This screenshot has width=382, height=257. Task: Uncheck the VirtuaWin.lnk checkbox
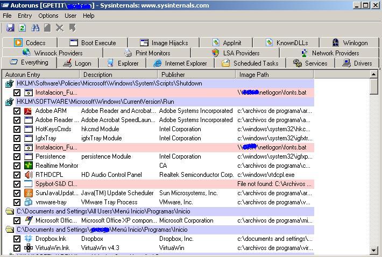[17, 248]
